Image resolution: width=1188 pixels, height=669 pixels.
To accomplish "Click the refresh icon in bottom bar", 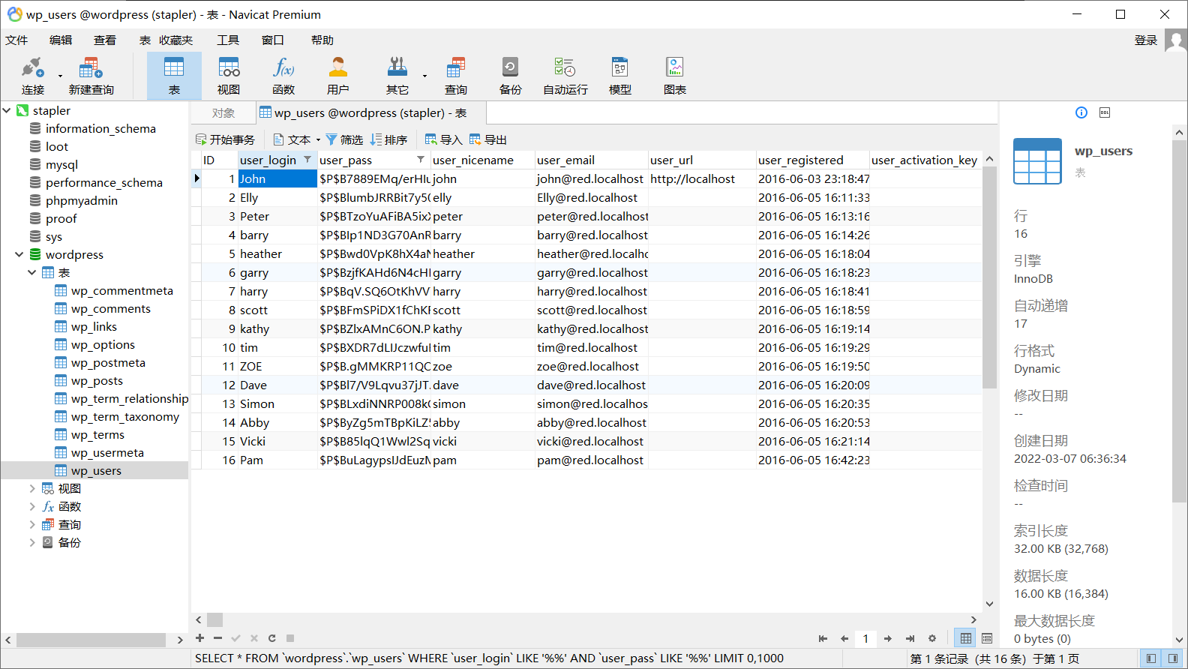I will [x=271, y=638].
